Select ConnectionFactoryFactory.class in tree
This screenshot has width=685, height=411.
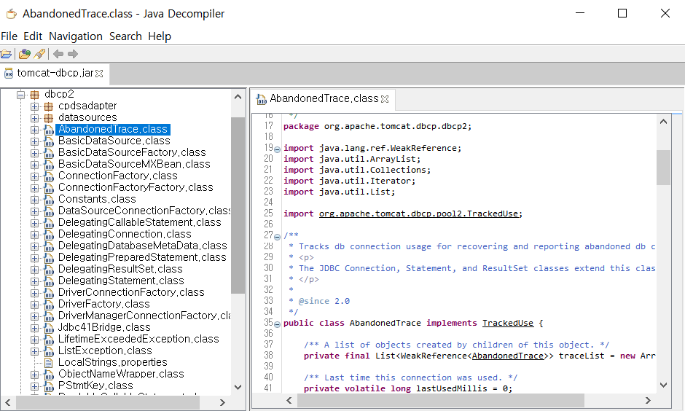pyautogui.click(x=136, y=188)
